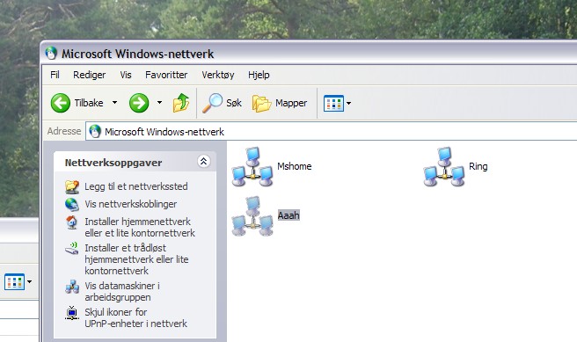Select the Aaah workgroup icon
Screen dimensions: 577x342
(x=252, y=216)
